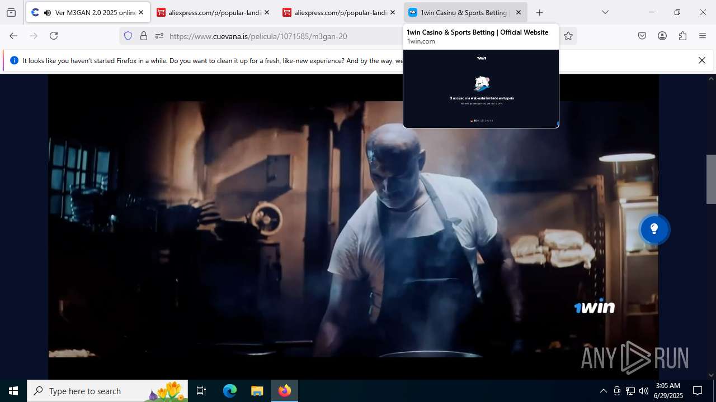Open Firefox application hamburger menu

703,36
